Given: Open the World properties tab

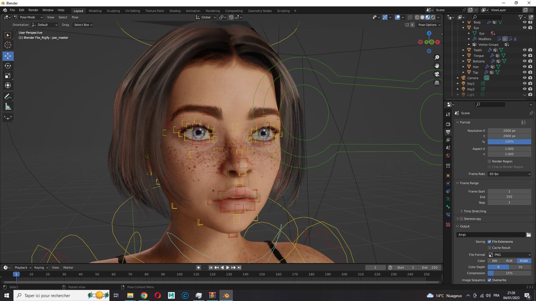Looking at the screenshot, I should coord(448,155).
